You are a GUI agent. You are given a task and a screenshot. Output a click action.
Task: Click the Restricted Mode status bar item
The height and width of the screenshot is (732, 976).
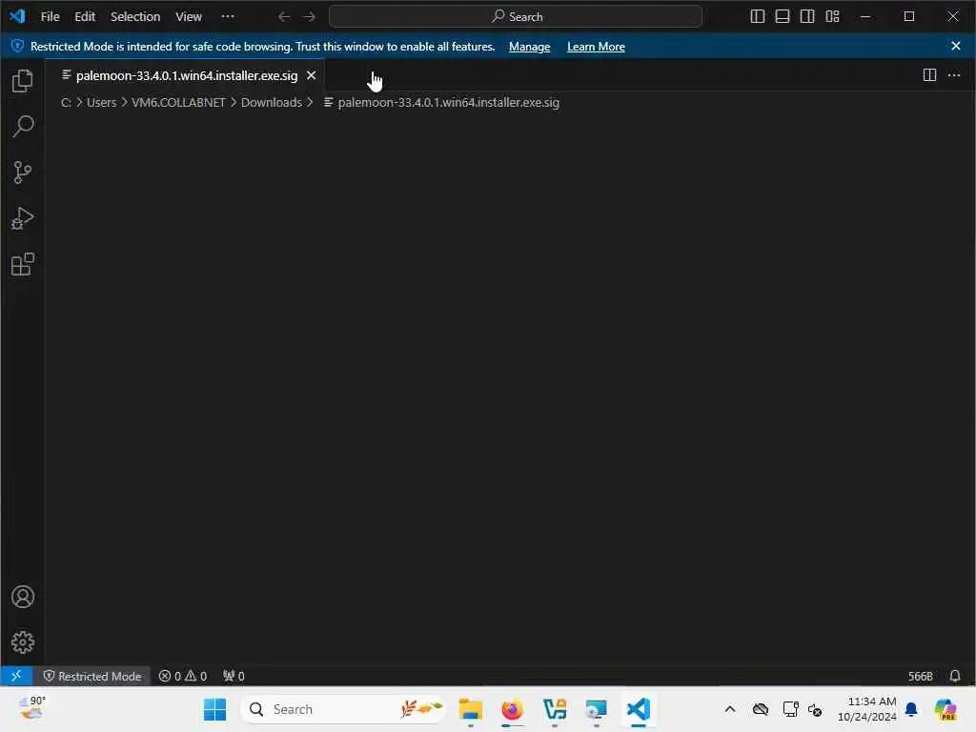(x=92, y=676)
